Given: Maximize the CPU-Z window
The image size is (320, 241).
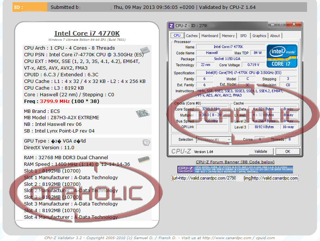Looking at the screenshot, I should coord(282,24).
